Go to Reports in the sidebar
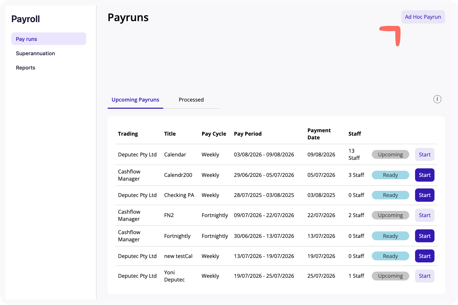 tap(26, 67)
